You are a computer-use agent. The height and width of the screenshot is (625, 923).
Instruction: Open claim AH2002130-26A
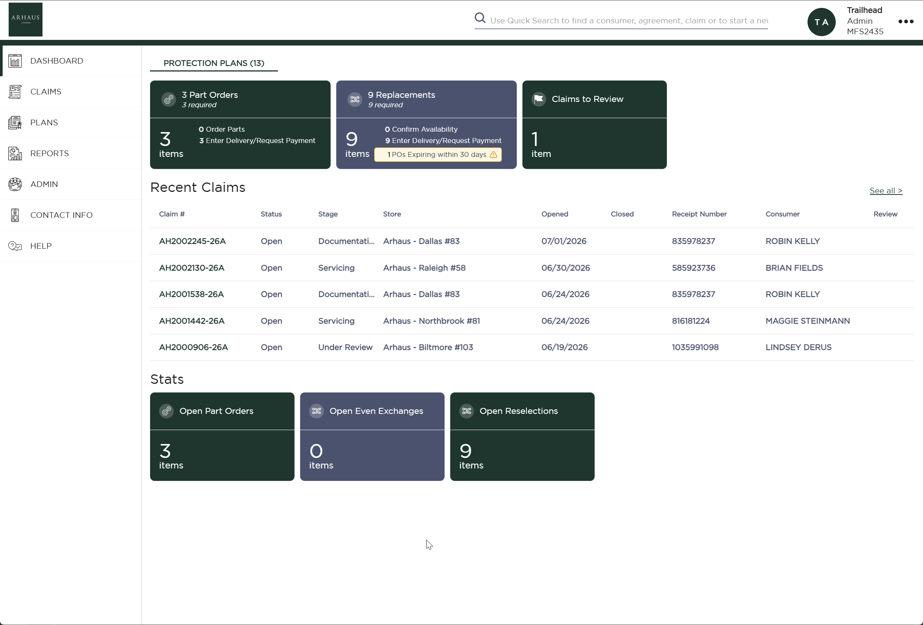[x=192, y=268]
